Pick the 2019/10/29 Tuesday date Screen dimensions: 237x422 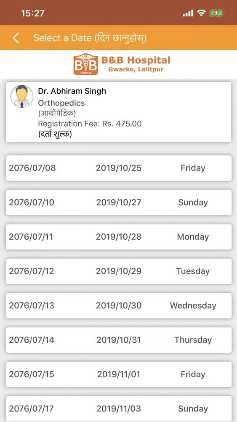tap(119, 271)
